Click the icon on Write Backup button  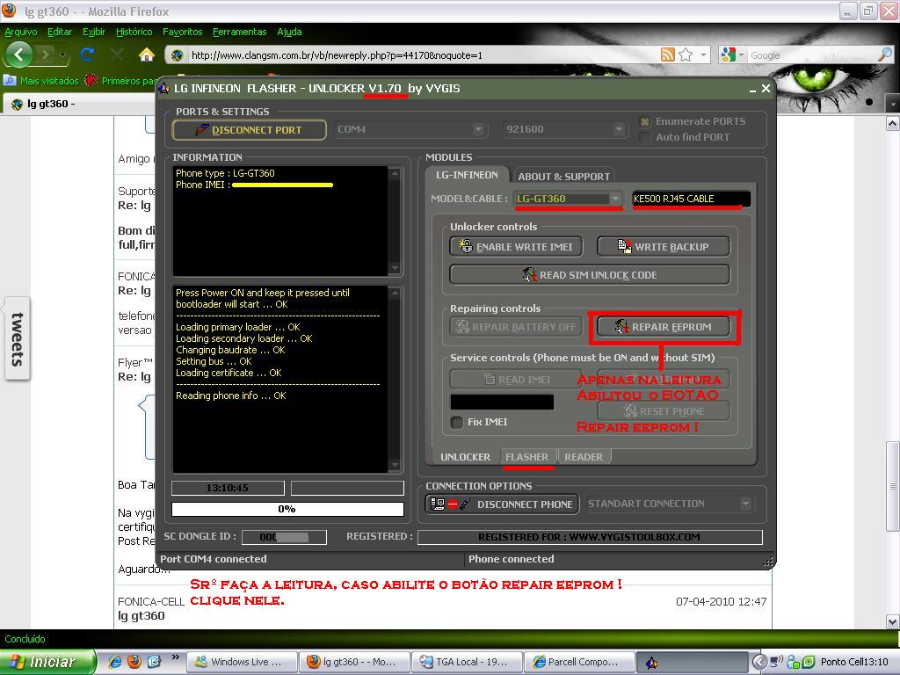pos(624,246)
